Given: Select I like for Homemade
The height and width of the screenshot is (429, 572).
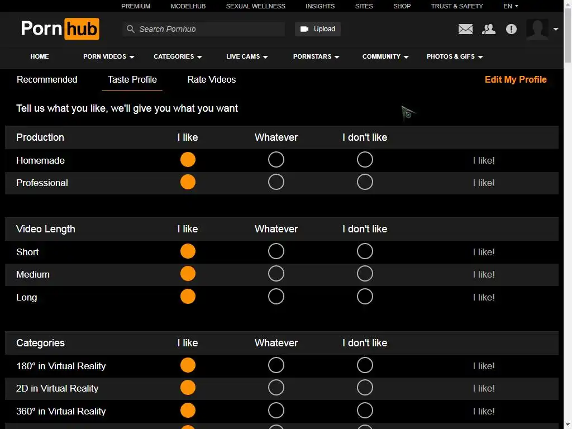Looking at the screenshot, I should [x=188, y=160].
